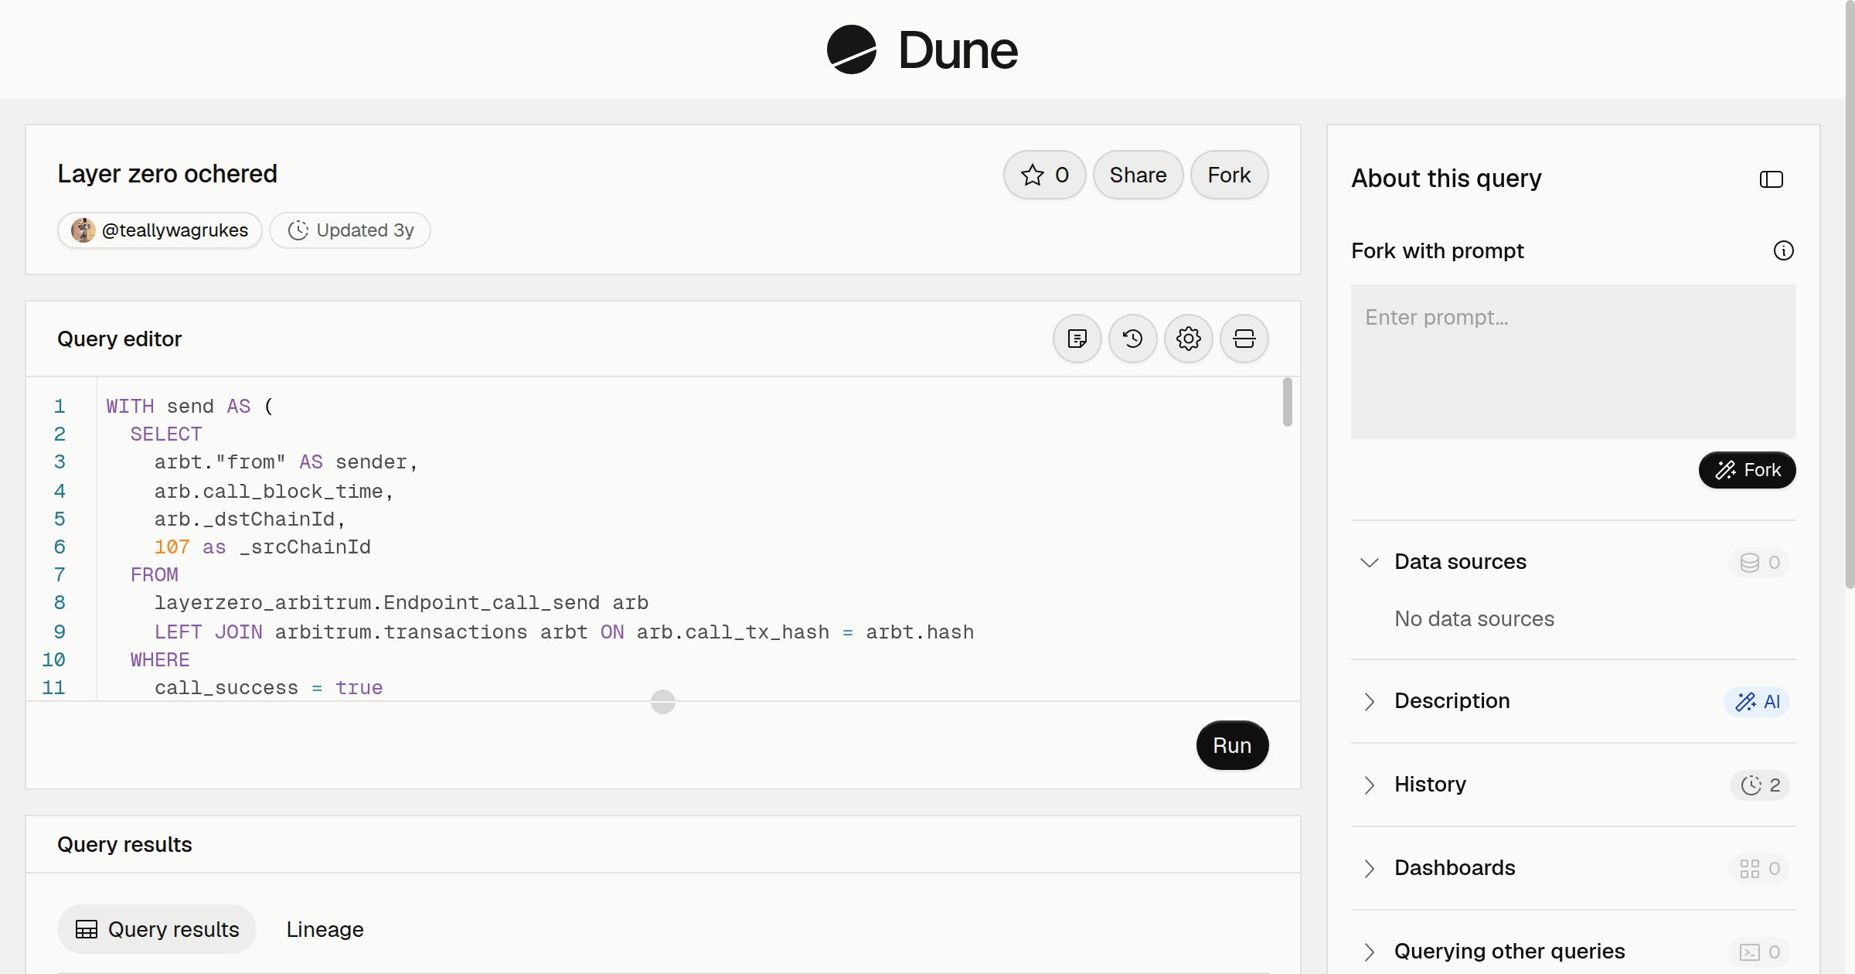Click the line with 107 as _srcChainId
The height and width of the screenshot is (974, 1855).
[262, 547]
